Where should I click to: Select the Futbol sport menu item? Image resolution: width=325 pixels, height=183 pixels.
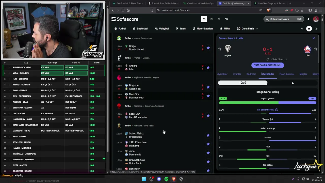click(120, 29)
